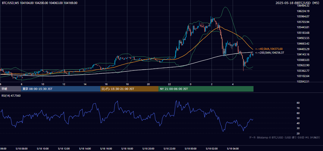The image size is (323, 151).
Task: Click the 5/19 02:00 bottom date label
Action: point(211,148)
